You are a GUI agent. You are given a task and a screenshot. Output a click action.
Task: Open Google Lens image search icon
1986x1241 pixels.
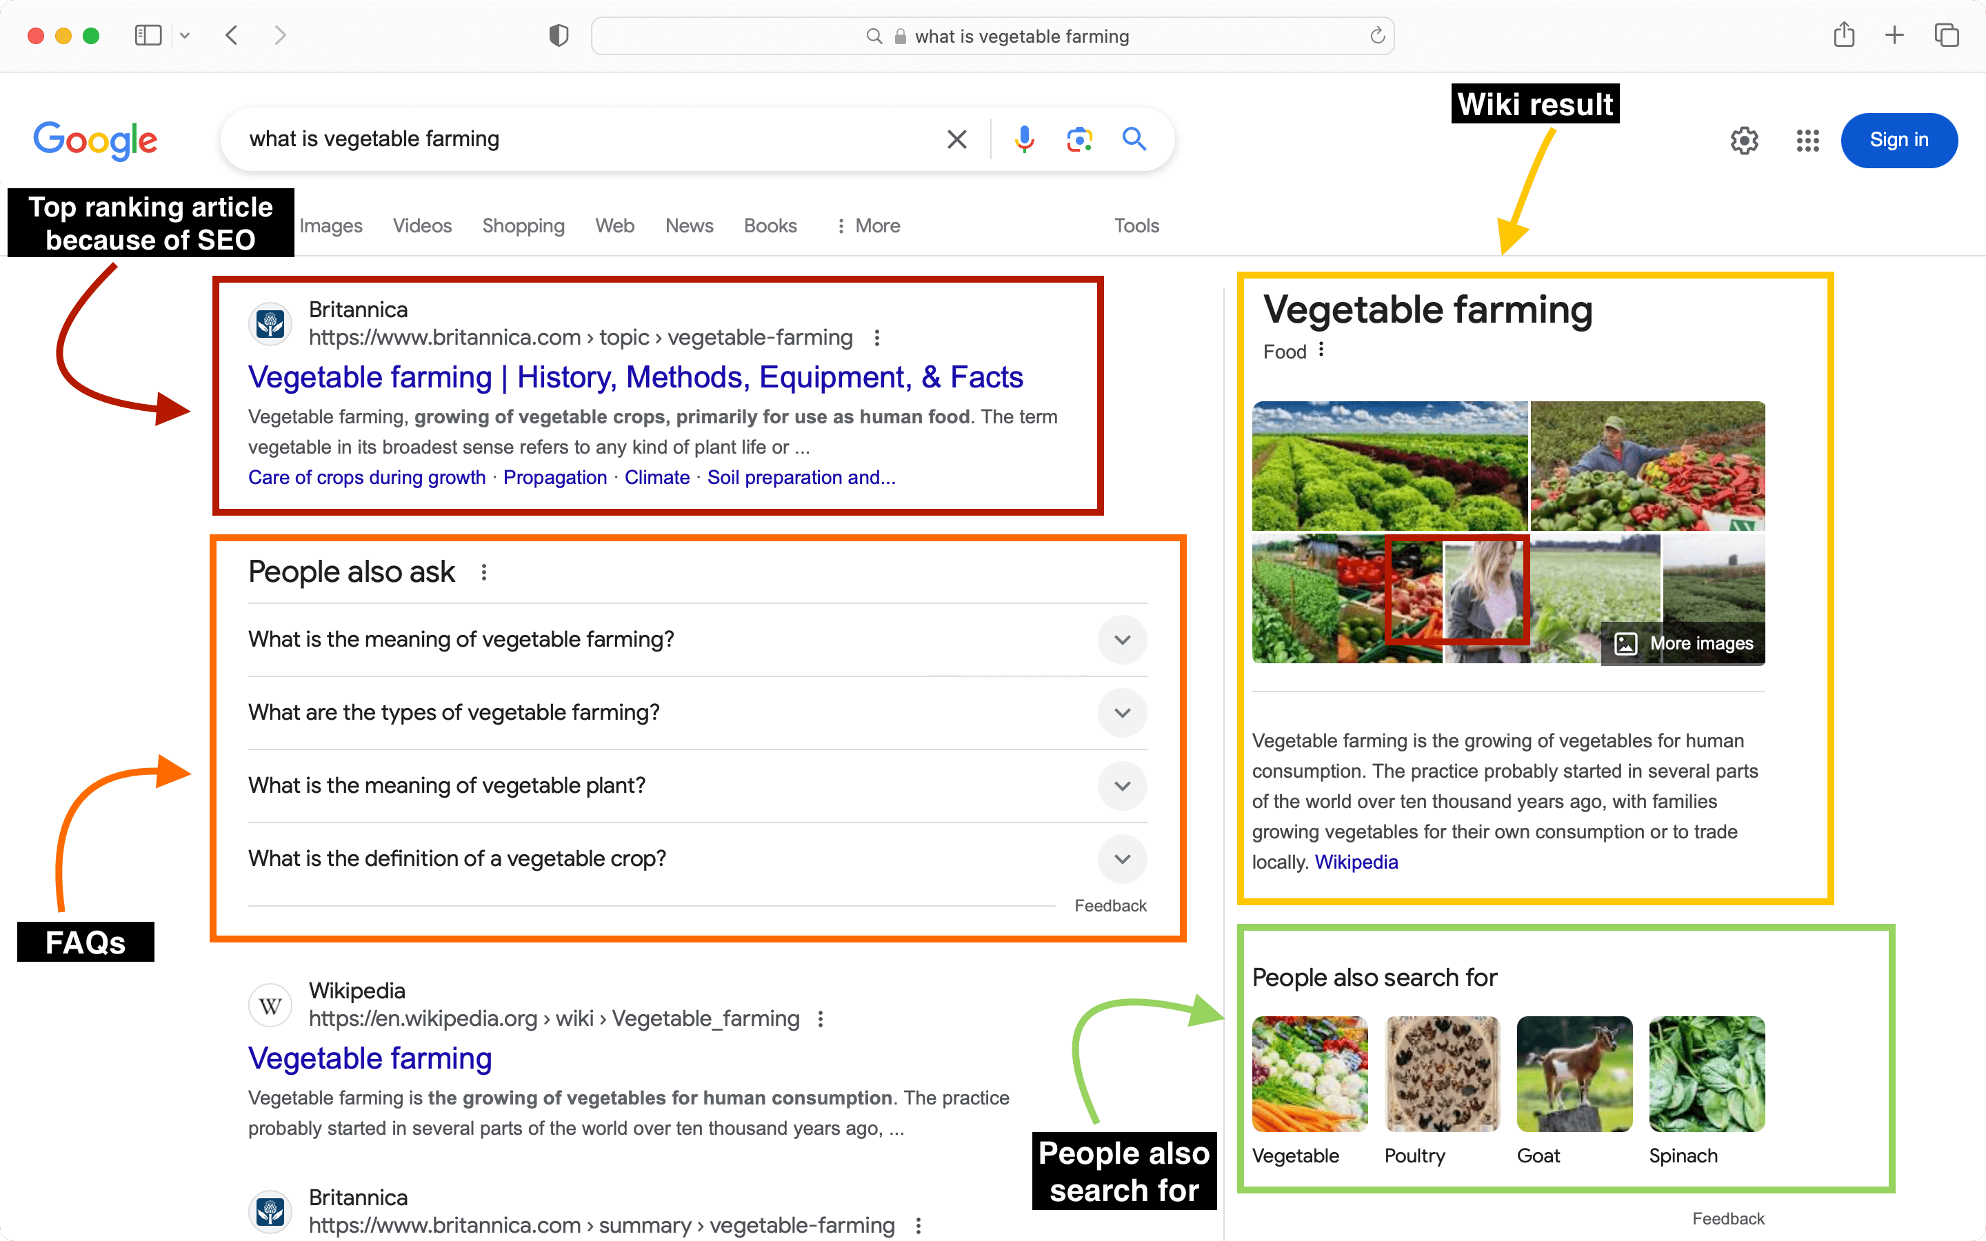point(1079,139)
